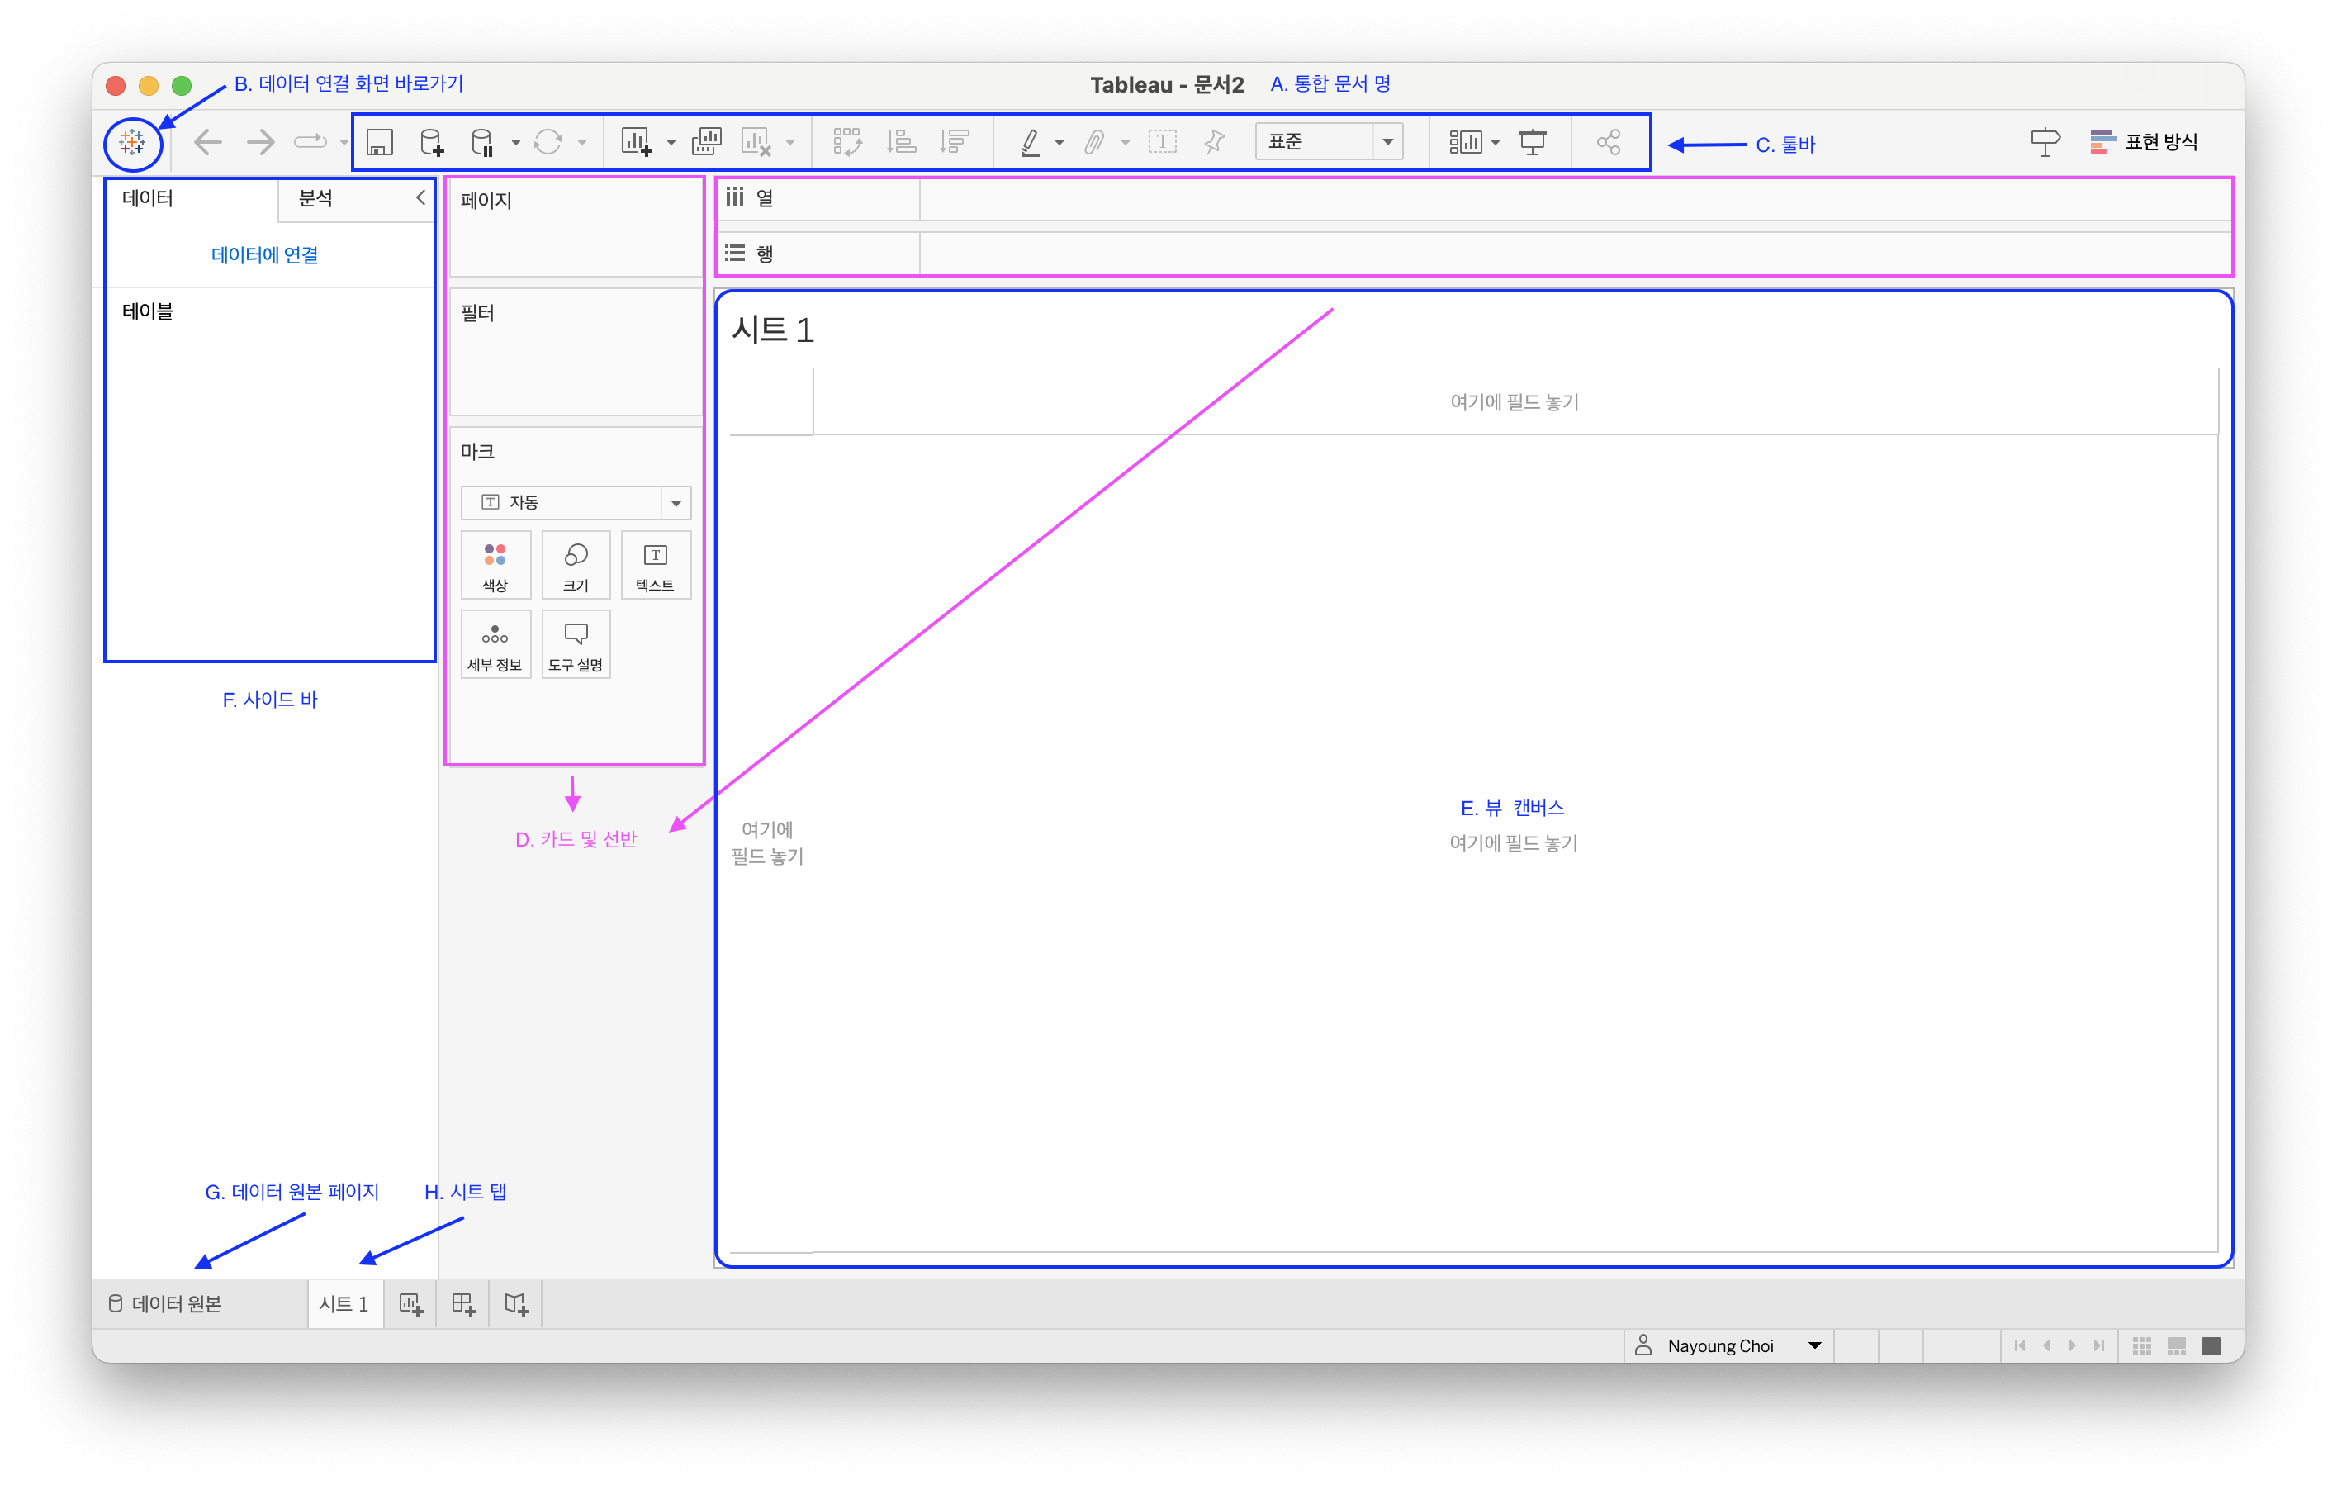This screenshot has width=2337, height=1485.
Task: Click the new worksheet tab icon
Action: click(411, 1304)
